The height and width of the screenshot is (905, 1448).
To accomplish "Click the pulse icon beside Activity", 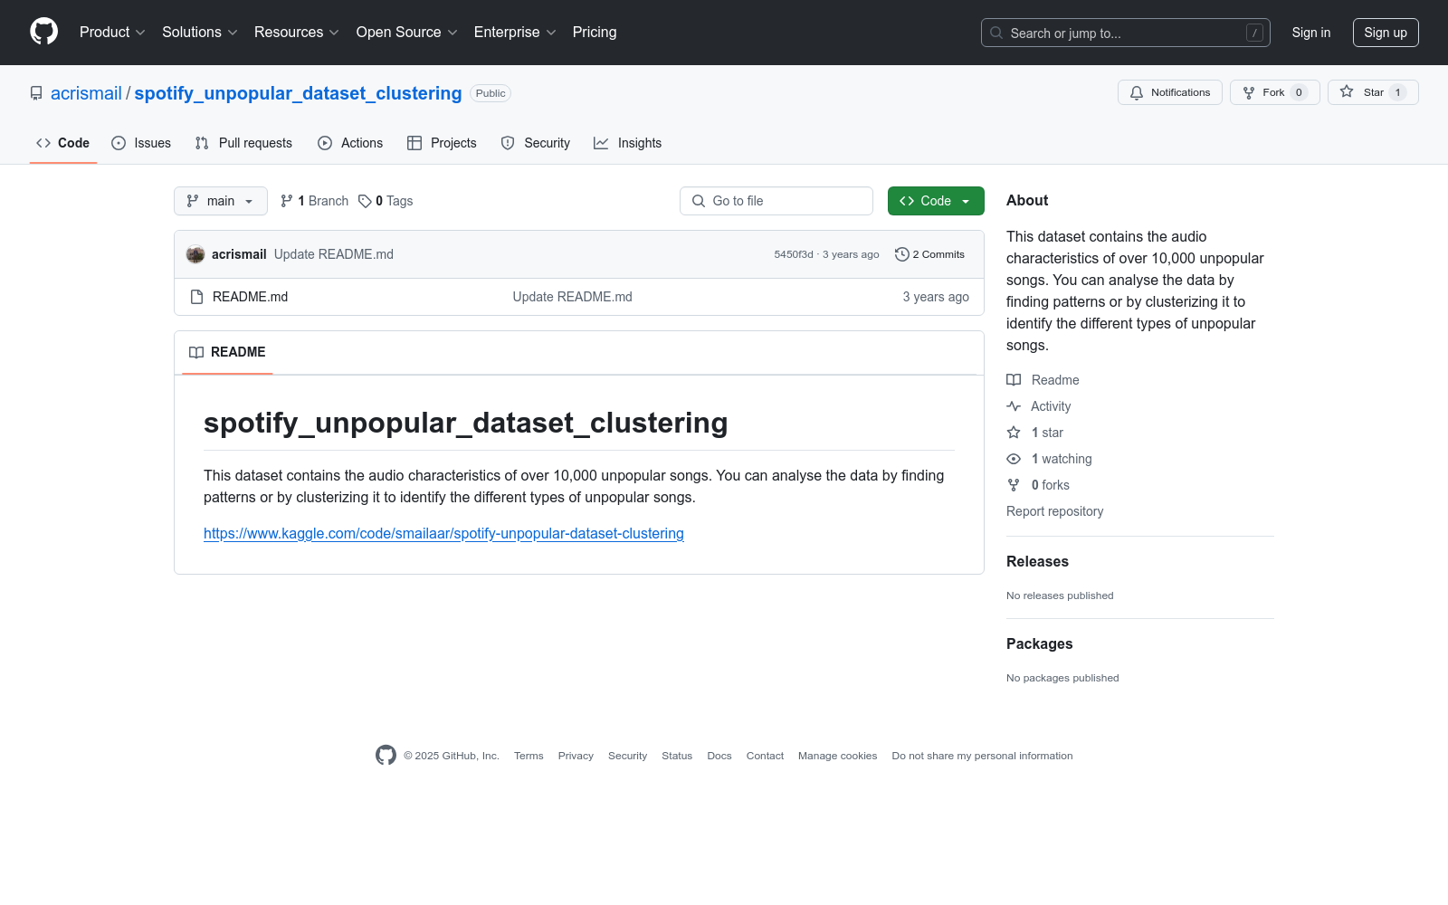I will [x=1014, y=406].
